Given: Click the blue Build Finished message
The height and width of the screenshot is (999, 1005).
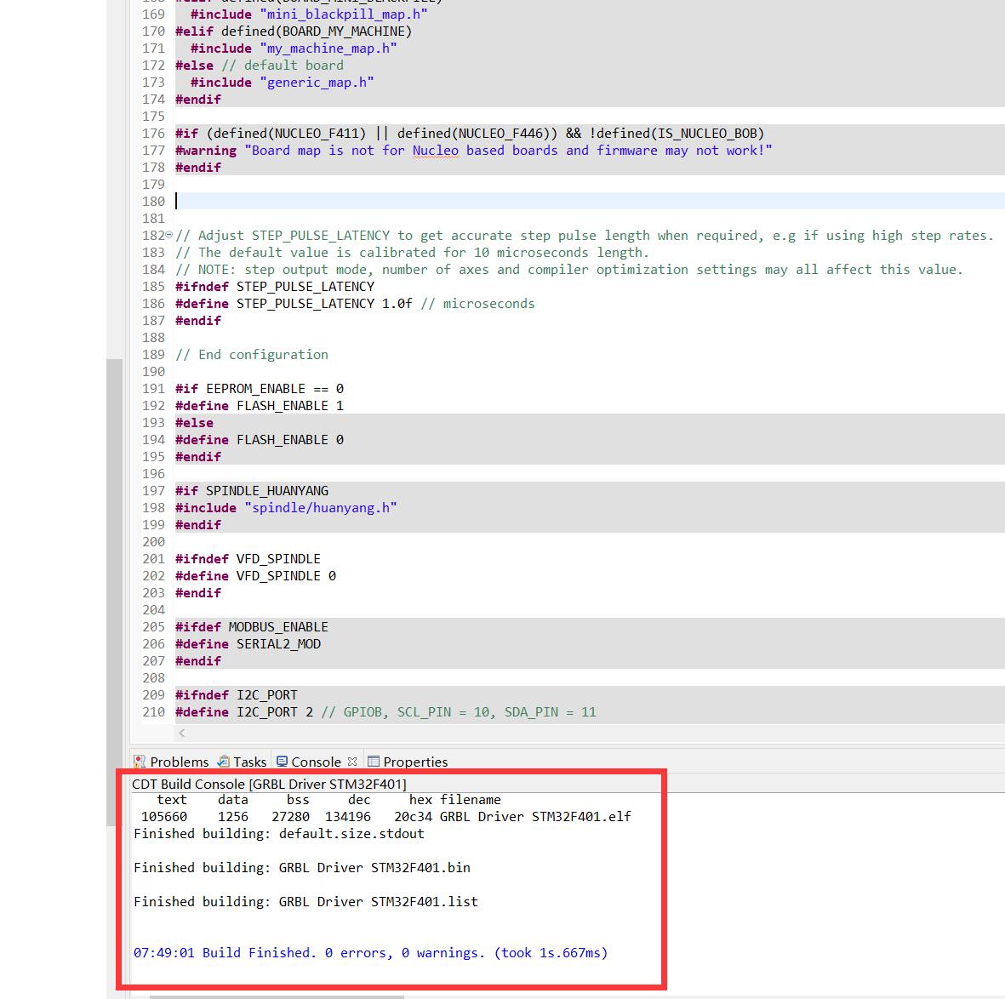Looking at the screenshot, I should [370, 952].
